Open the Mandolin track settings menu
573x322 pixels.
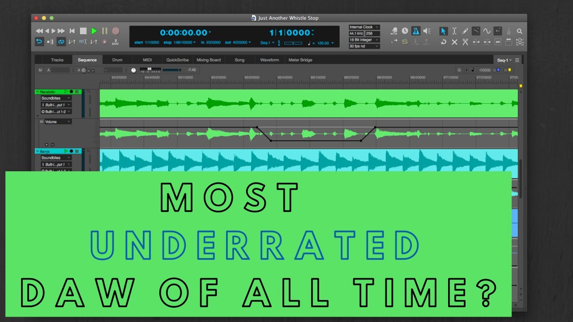[x=77, y=91]
